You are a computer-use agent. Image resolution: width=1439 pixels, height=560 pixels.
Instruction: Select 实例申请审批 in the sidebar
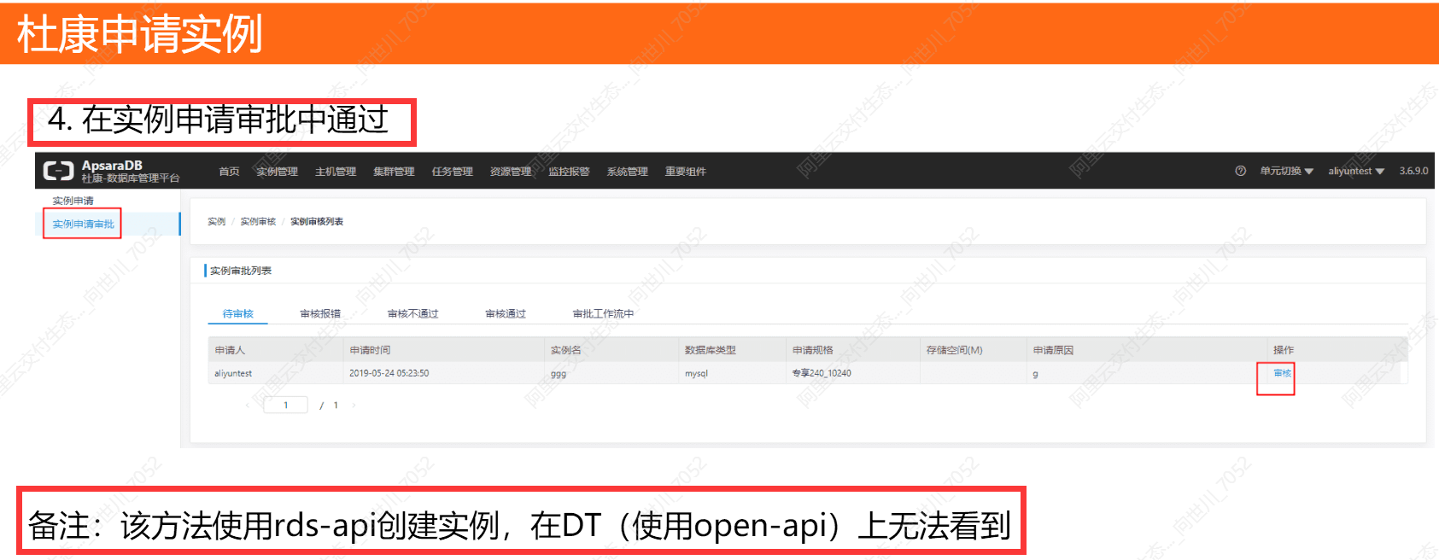83,224
